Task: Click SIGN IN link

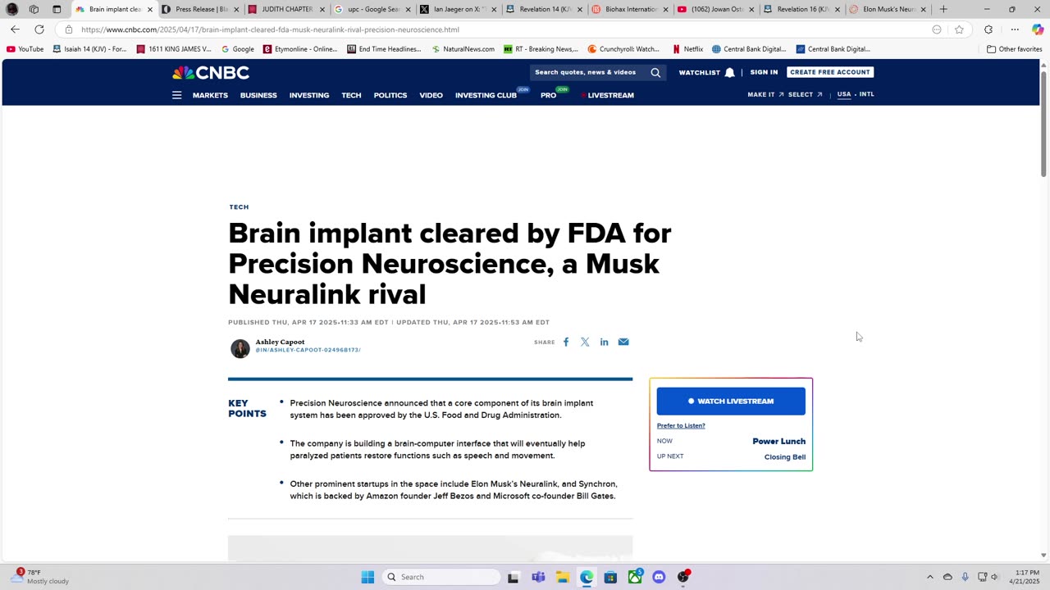Action: 764,72
